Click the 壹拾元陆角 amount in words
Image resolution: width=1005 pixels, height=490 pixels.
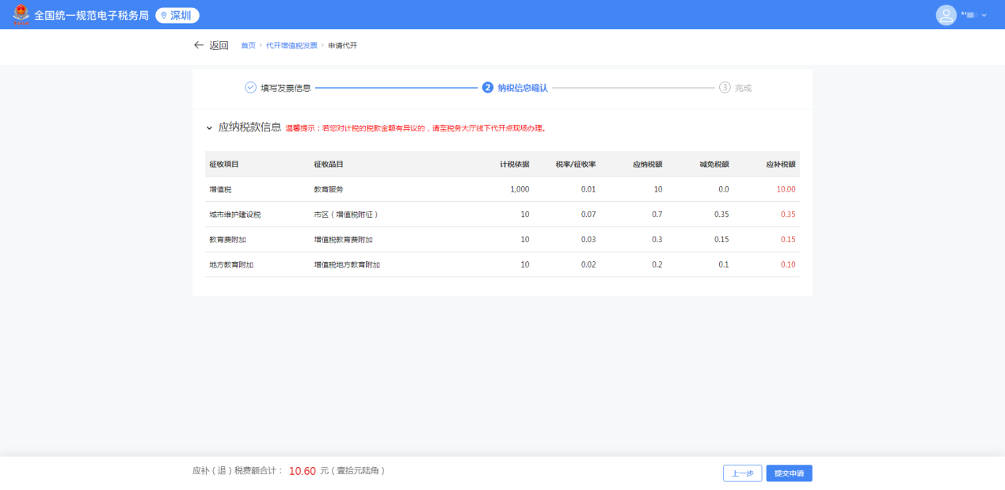(360, 470)
